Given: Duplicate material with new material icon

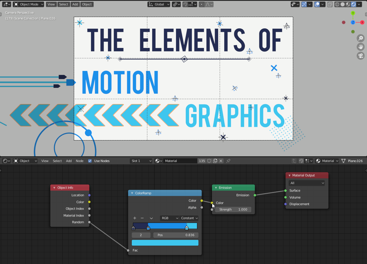Looking at the screenshot, I should click(215, 161).
